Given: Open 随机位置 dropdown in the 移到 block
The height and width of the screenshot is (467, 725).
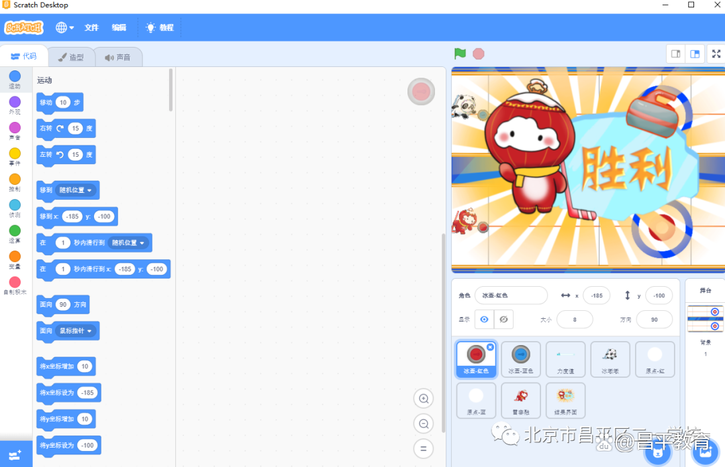Looking at the screenshot, I should tap(77, 190).
